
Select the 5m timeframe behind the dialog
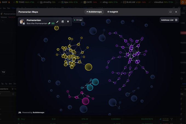pyautogui.click(x=8, y=8)
